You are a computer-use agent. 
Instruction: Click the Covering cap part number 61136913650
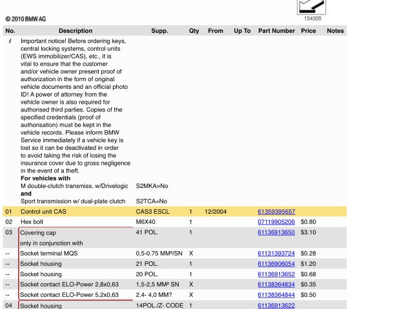276,232
